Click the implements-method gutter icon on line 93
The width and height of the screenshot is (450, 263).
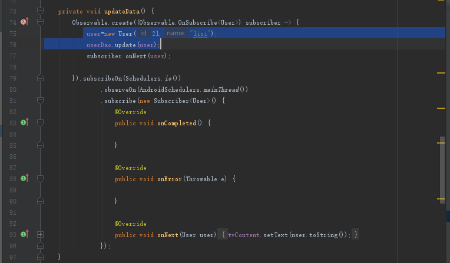25,234
